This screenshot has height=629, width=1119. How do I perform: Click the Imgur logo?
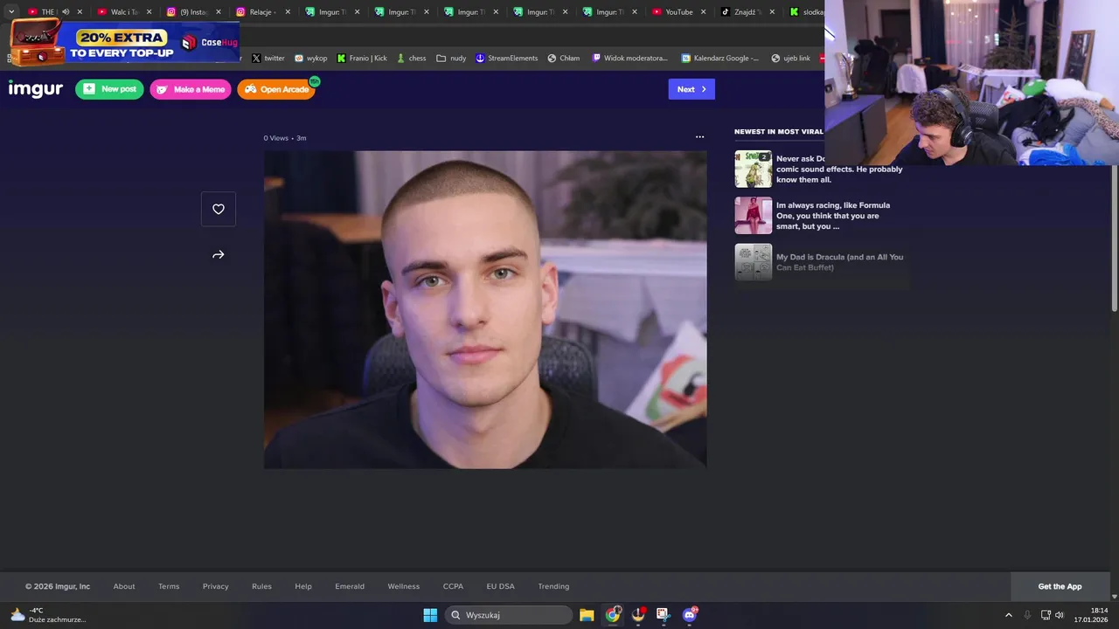pos(36,89)
